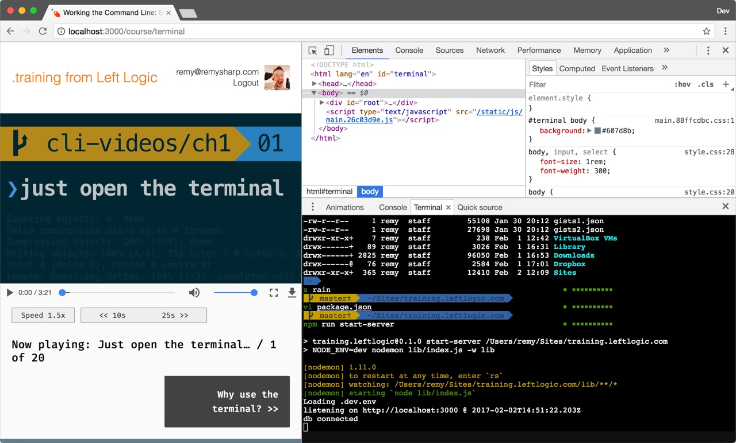The width and height of the screenshot is (736, 443).
Task: Toggle device toolbar icon
Action: pyautogui.click(x=329, y=50)
